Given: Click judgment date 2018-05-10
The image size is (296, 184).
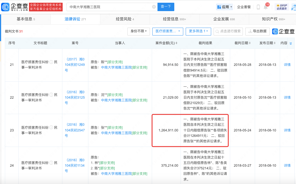Looking at the screenshot, I should [242, 97].
